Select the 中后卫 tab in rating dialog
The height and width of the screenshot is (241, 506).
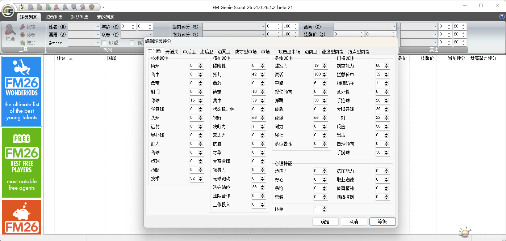pyautogui.click(x=189, y=52)
